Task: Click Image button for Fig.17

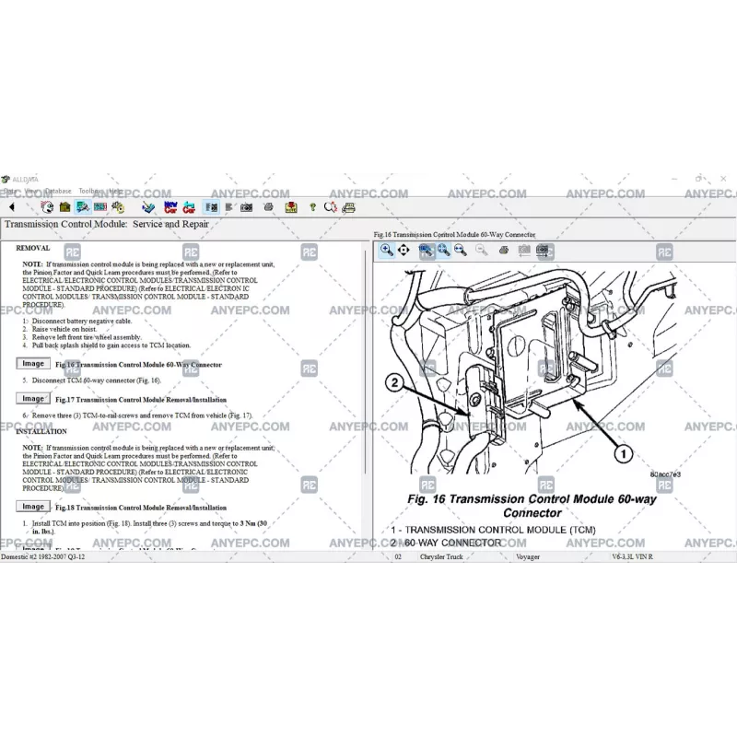Action: [x=33, y=399]
